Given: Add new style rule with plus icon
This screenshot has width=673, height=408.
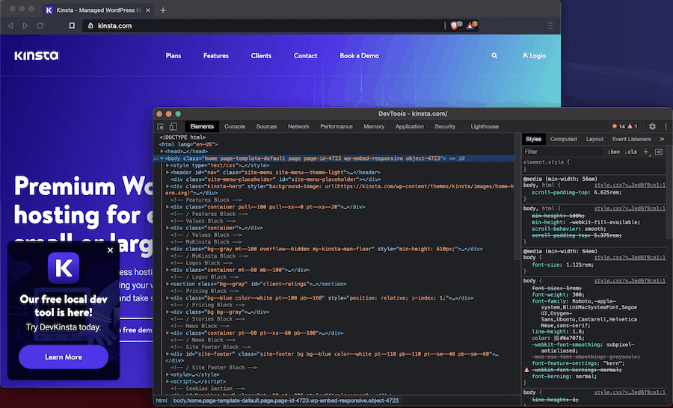Looking at the screenshot, I should (646, 152).
